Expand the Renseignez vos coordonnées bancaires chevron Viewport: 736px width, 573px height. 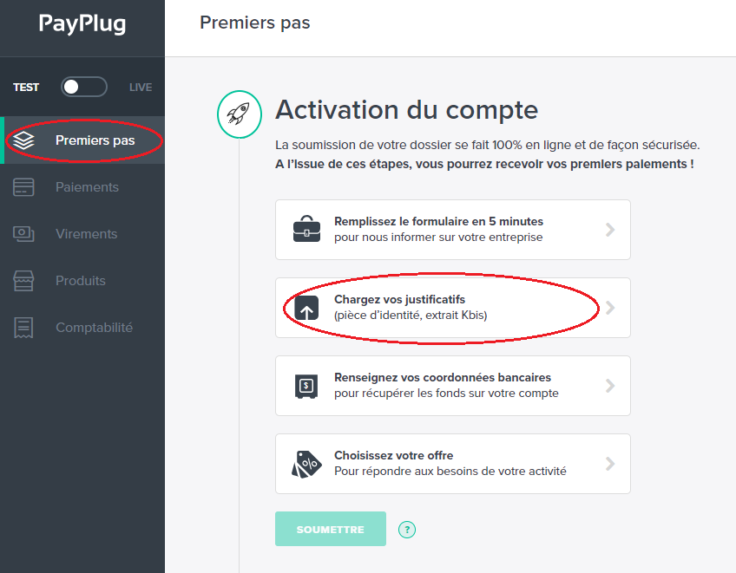pos(610,386)
